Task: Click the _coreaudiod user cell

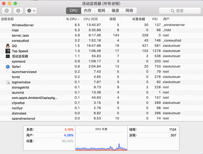Action: [172, 40]
